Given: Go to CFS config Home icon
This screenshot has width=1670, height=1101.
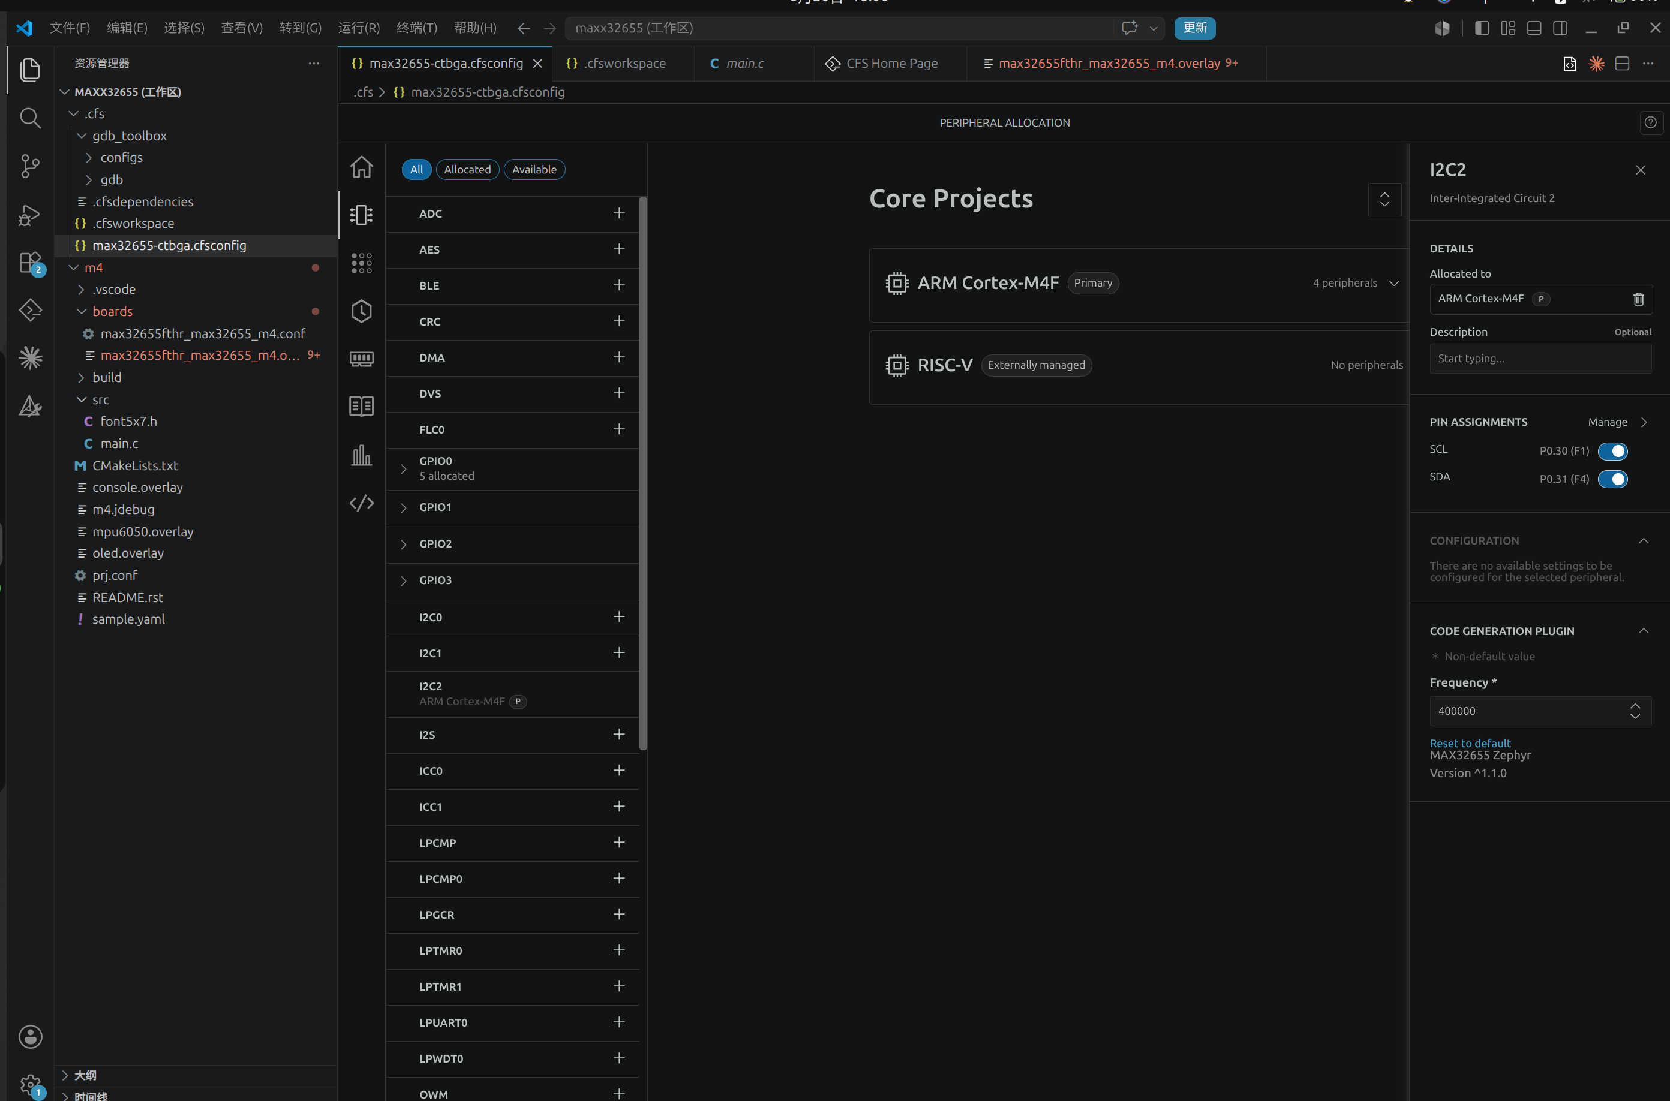Looking at the screenshot, I should point(362,167).
